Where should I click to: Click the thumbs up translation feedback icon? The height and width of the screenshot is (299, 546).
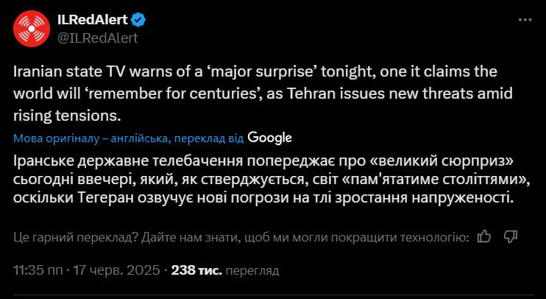click(x=484, y=236)
